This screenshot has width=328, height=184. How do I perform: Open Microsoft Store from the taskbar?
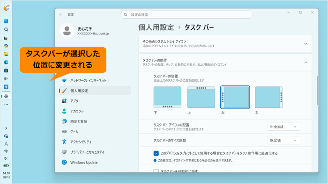pyautogui.click(x=6, y=71)
